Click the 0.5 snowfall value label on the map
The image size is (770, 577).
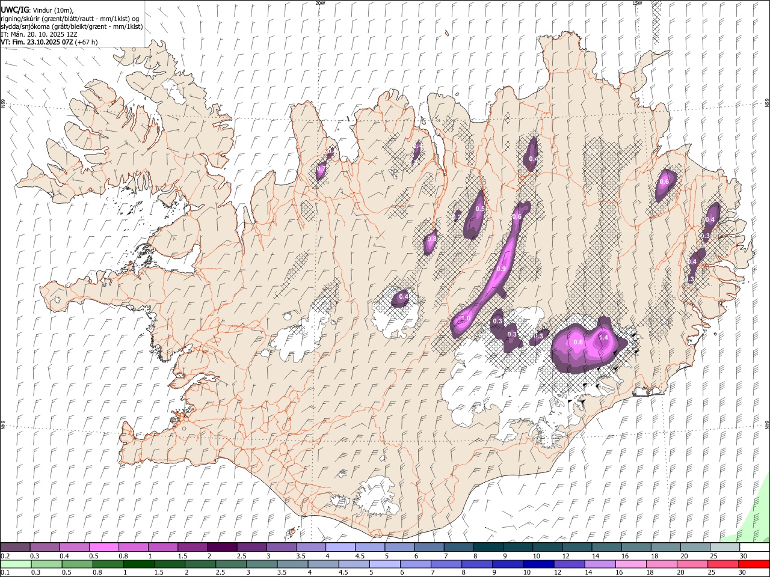[480, 209]
